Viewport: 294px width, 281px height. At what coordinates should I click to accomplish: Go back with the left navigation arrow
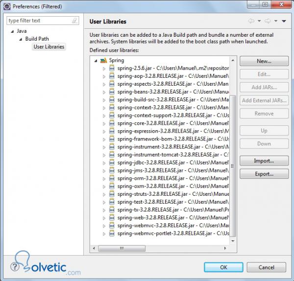[251, 21]
